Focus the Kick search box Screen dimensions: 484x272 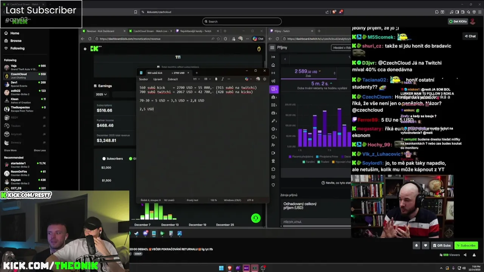(242, 22)
